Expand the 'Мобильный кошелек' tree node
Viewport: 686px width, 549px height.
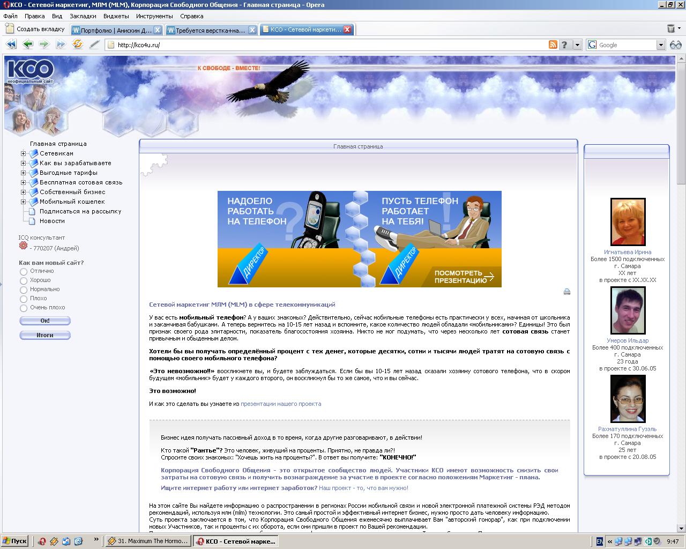(x=23, y=202)
